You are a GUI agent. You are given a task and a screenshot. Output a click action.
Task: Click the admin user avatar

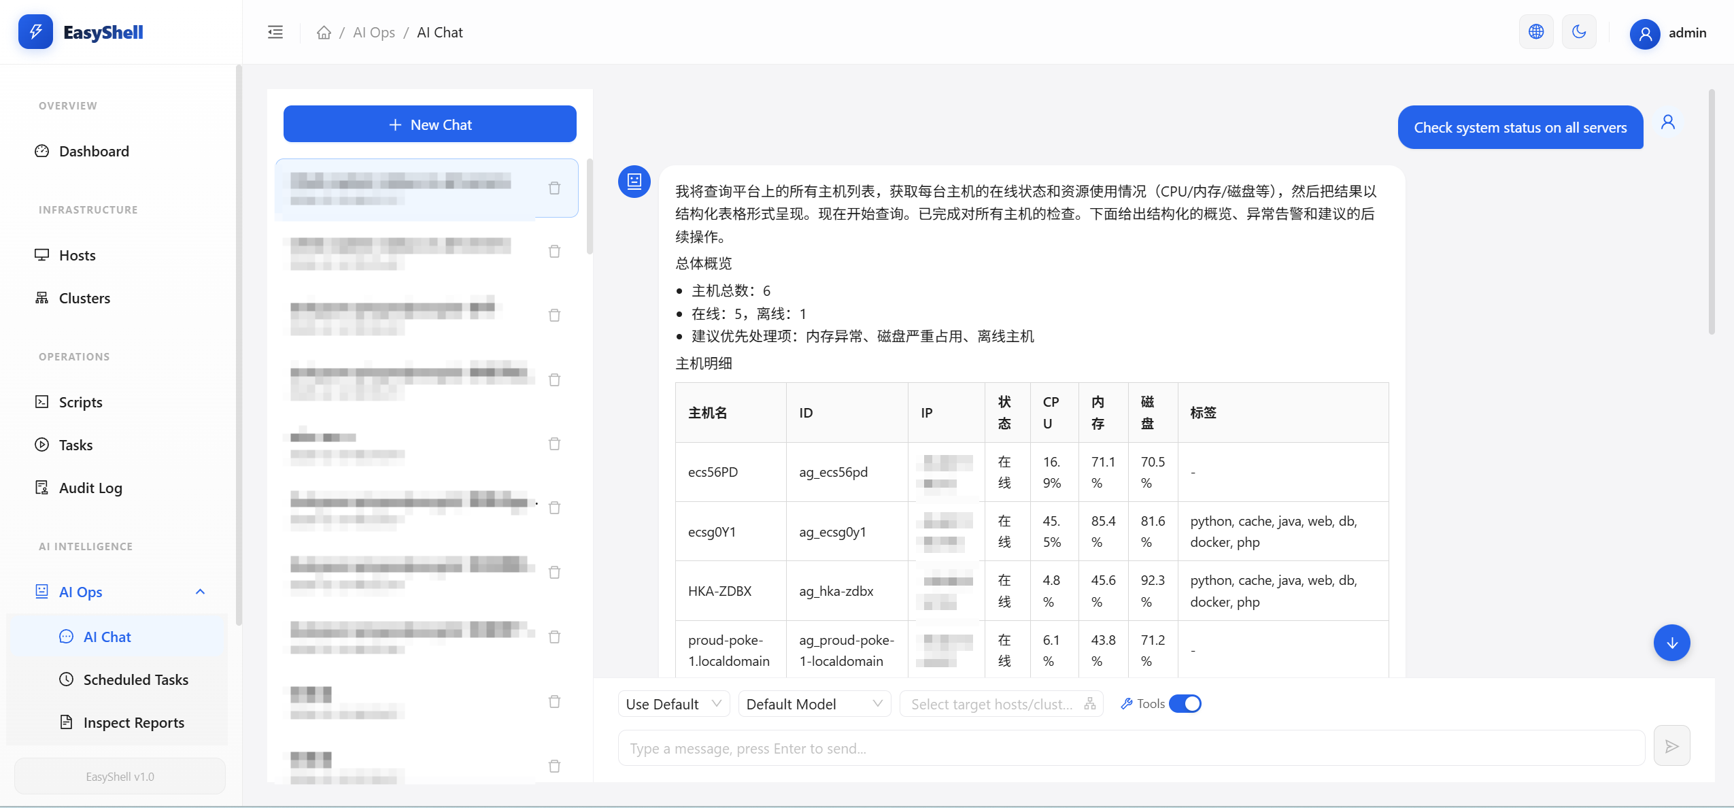click(1644, 33)
